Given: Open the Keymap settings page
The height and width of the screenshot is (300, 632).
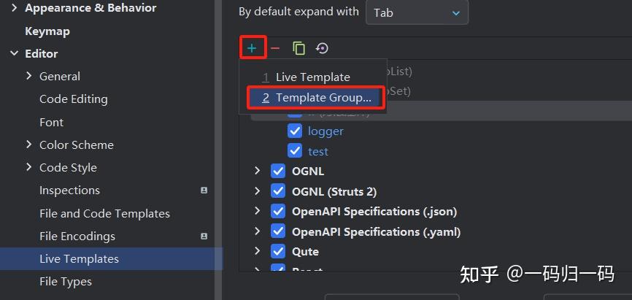Looking at the screenshot, I should click(x=47, y=31).
